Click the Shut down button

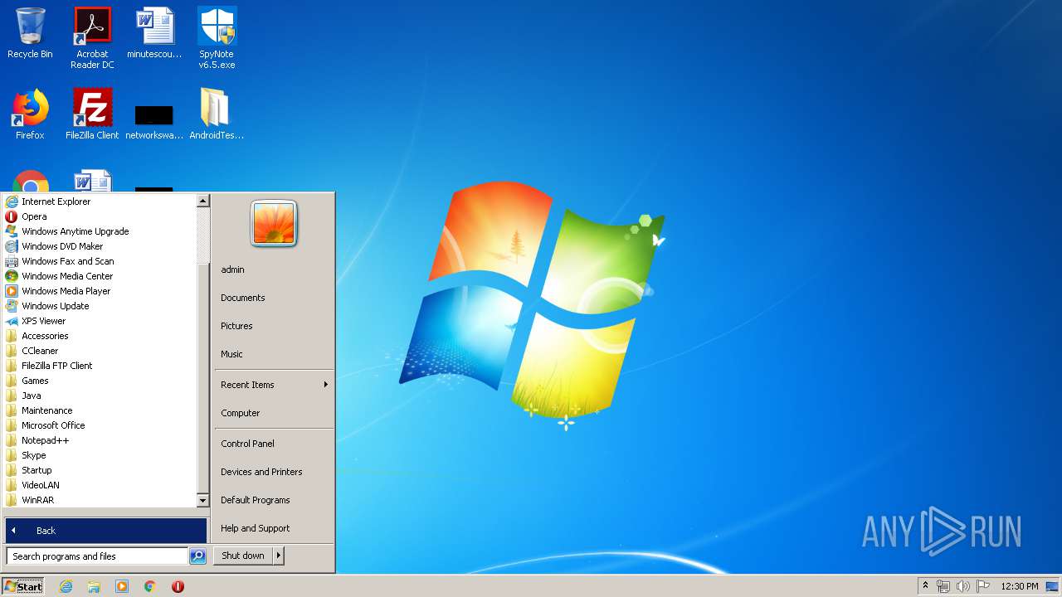243,556
